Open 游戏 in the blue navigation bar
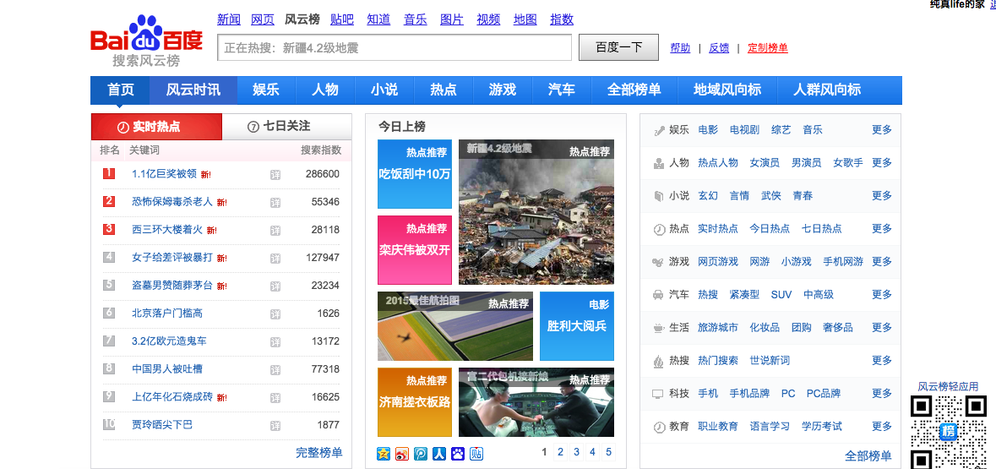 click(503, 90)
